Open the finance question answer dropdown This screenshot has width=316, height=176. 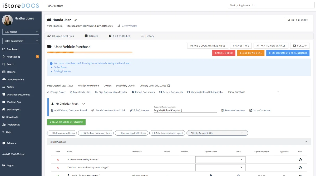[x=220, y=160]
